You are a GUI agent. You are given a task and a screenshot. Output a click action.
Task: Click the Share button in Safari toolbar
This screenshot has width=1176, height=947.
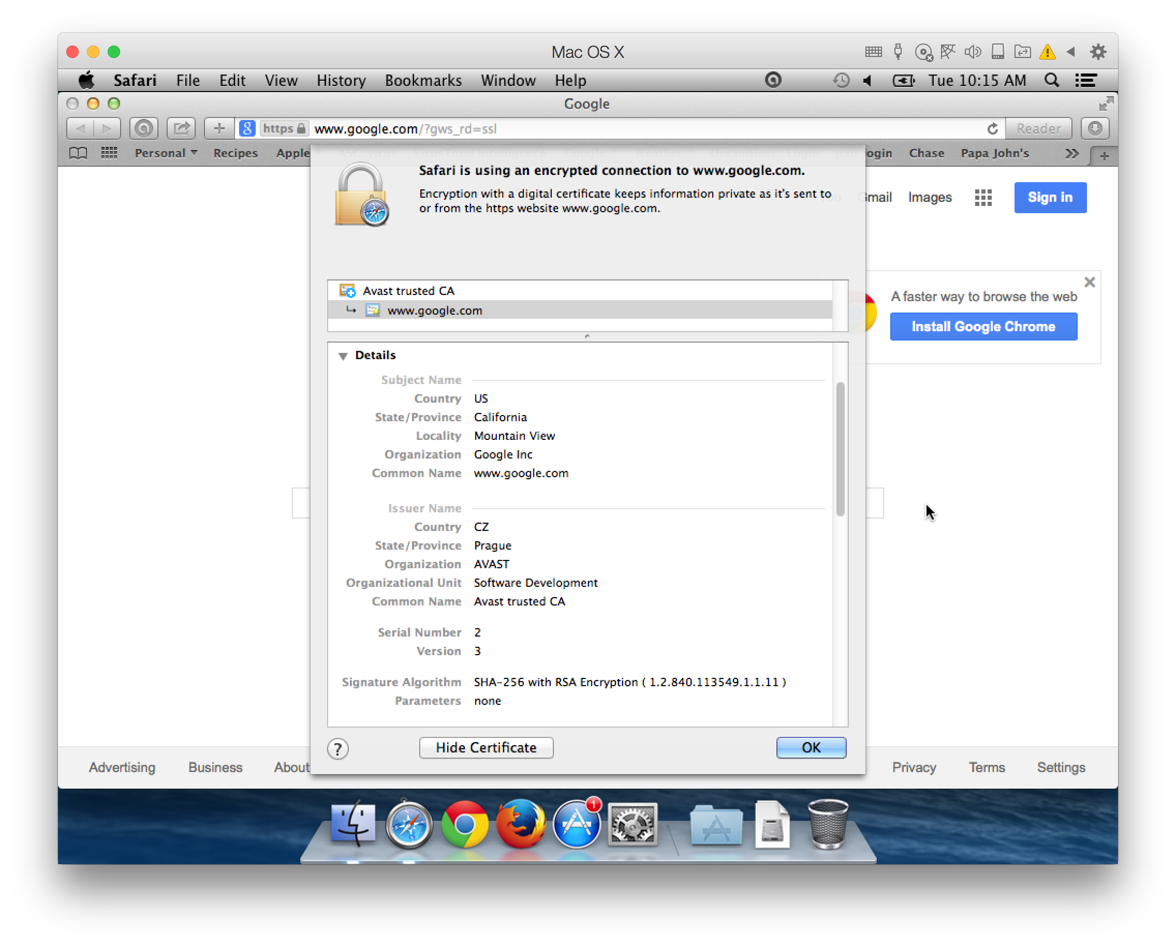coord(182,129)
